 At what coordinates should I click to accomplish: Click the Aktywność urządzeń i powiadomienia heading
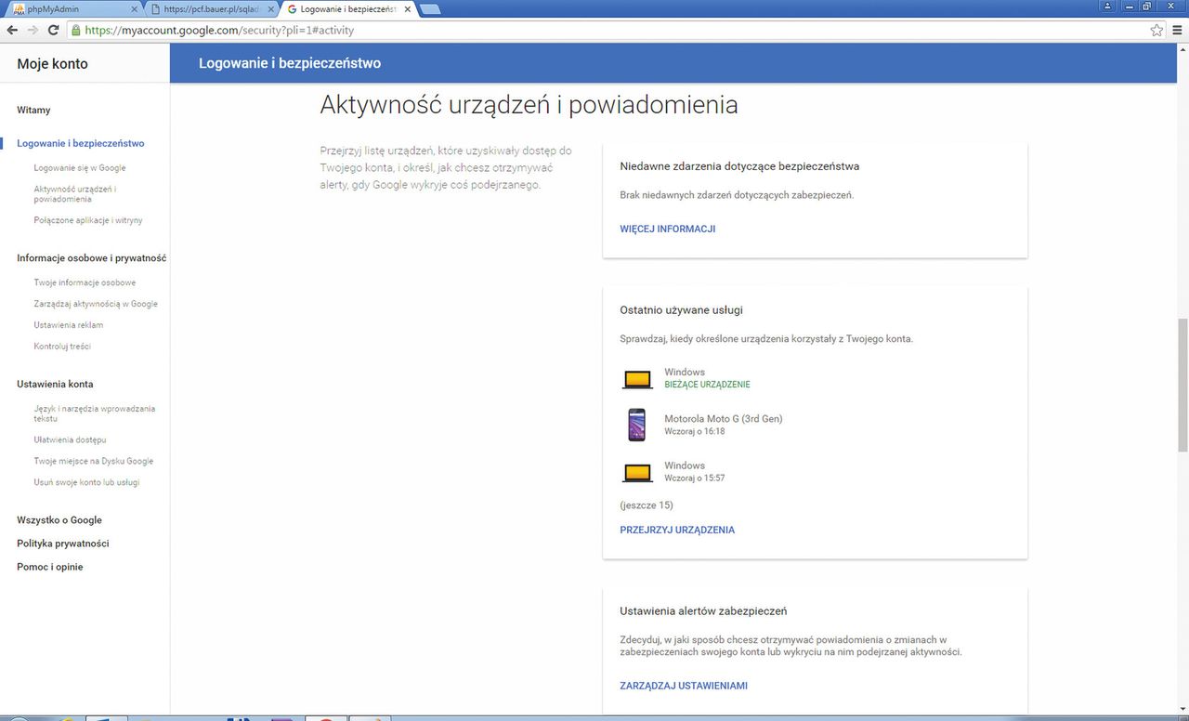coord(529,105)
